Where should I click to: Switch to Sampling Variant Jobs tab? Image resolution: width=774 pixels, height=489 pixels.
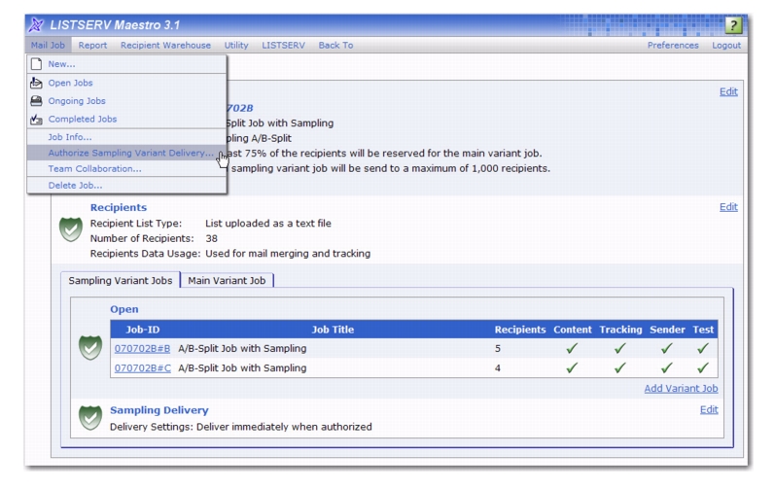121,280
